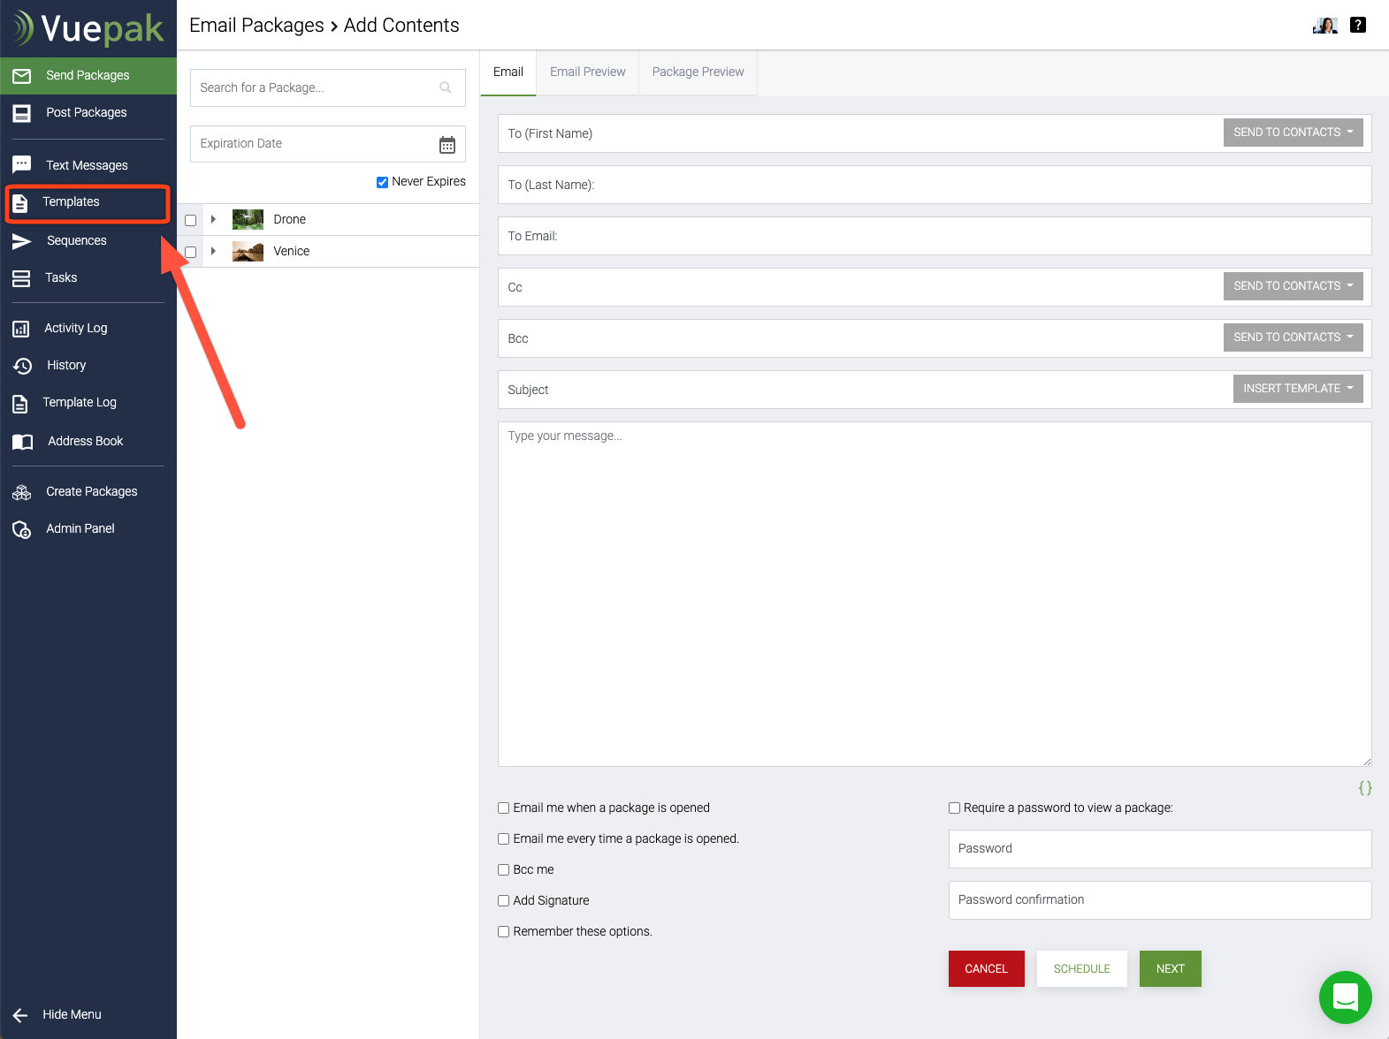Click the curly braces merge fields icon
The height and width of the screenshot is (1039, 1389).
pyautogui.click(x=1365, y=788)
